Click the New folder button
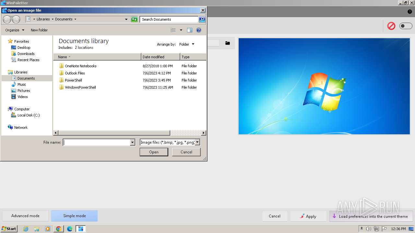Screen dimensions: 415x233 click(x=39, y=30)
